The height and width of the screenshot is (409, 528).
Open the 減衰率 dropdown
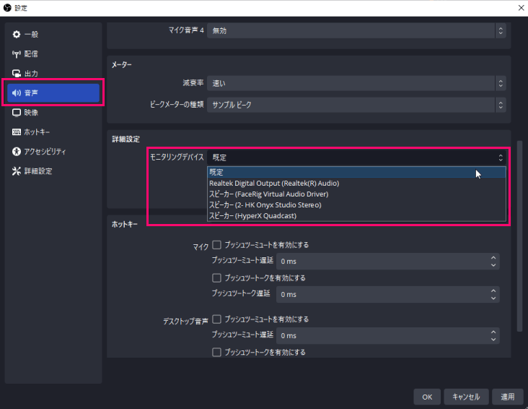[356, 83]
